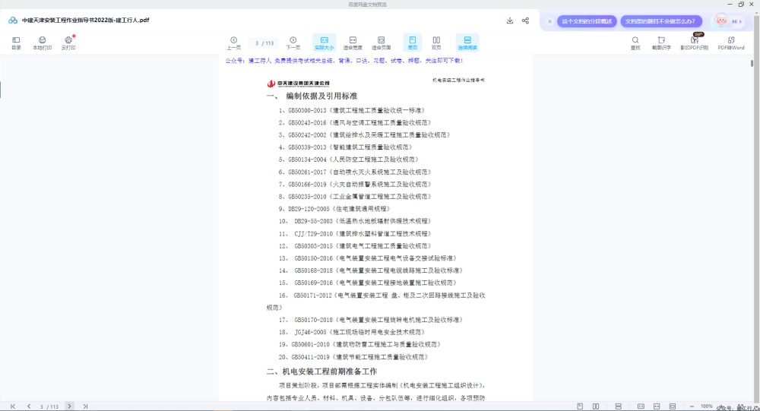Switch to 单页 single page layout
The image size is (760, 411).
[413, 43]
